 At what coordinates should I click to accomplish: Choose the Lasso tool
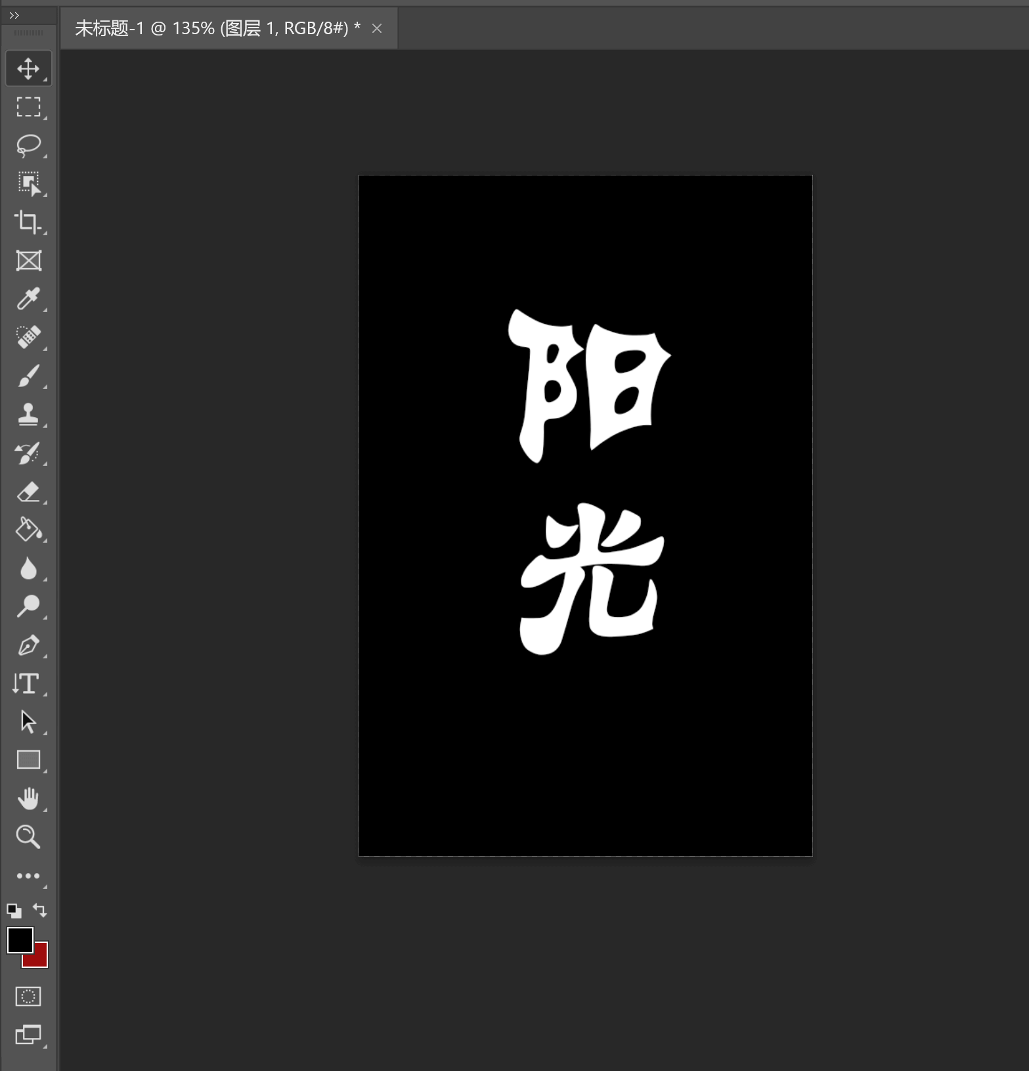coord(28,145)
